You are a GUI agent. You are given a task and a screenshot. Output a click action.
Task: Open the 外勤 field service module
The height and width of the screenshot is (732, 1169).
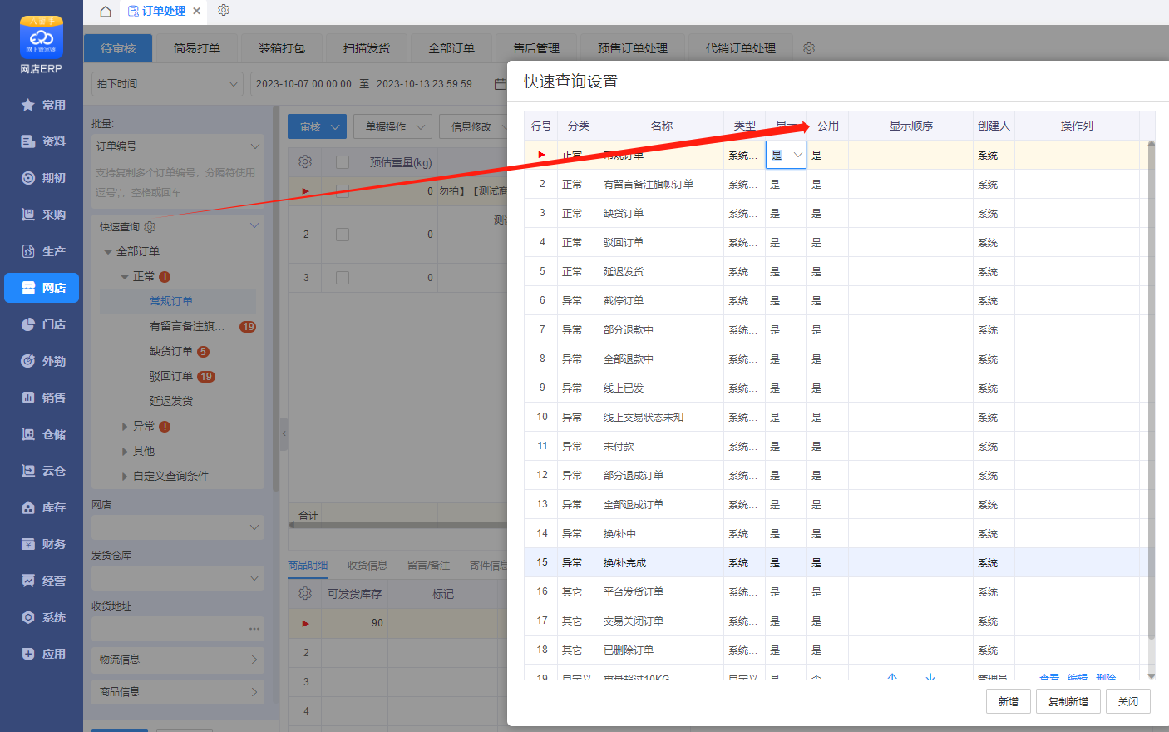(42, 361)
